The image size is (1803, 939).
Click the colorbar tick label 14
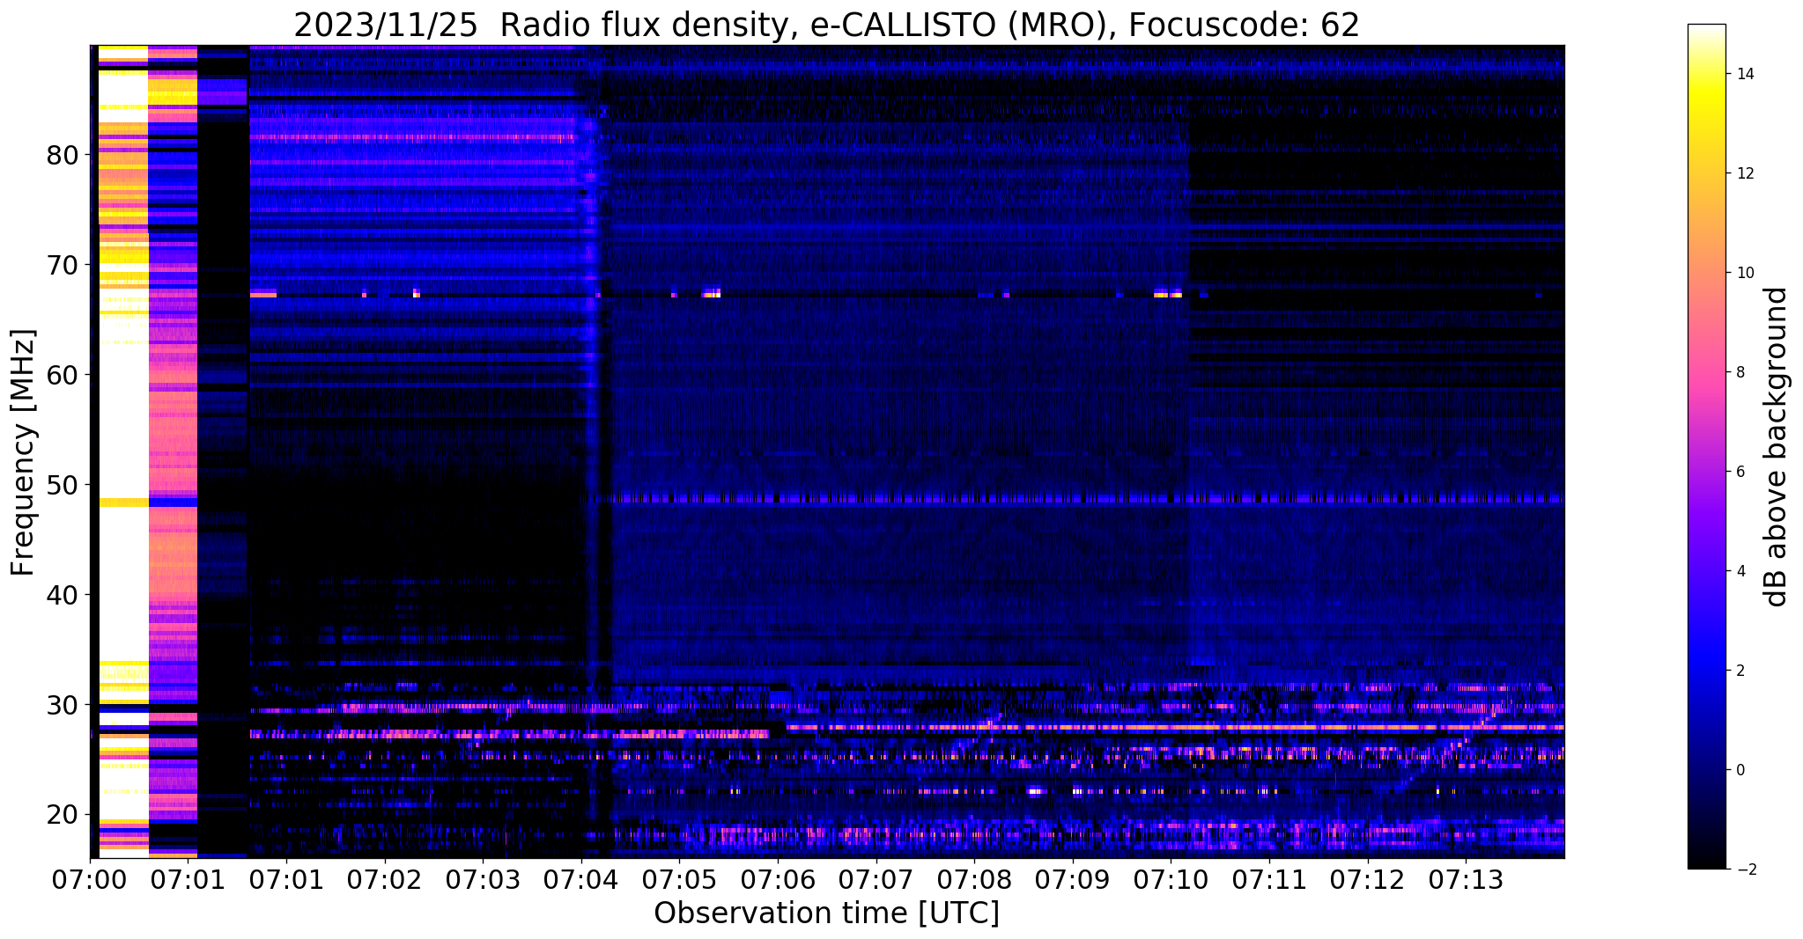coord(1744,74)
